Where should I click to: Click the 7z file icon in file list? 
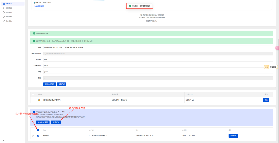pyautogui.click(x=39, y=100)
